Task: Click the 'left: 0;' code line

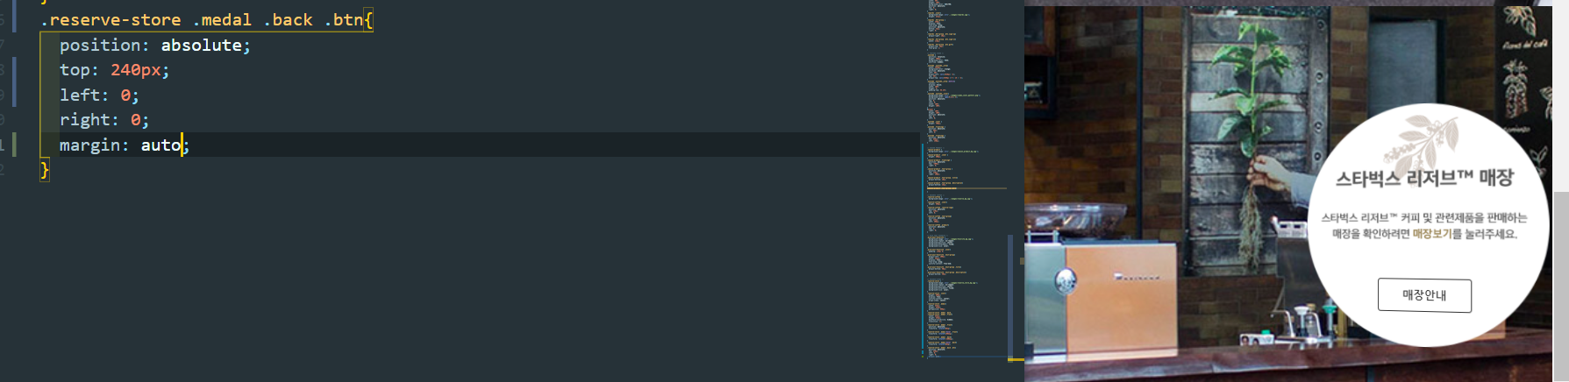Action: (99, 95)
